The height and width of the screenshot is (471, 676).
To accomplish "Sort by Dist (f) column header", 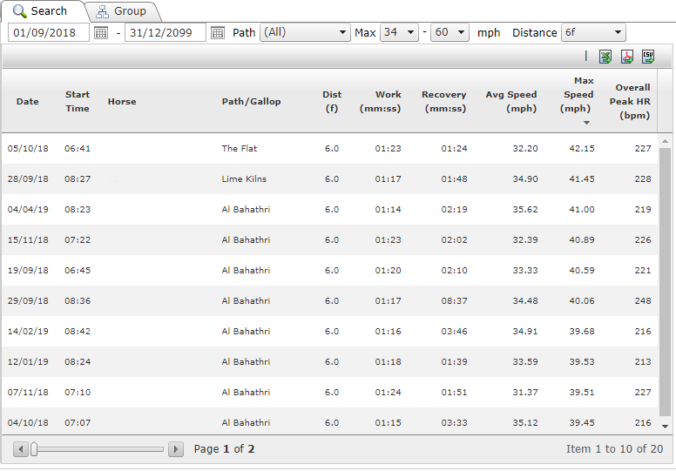I will (332, 102).
